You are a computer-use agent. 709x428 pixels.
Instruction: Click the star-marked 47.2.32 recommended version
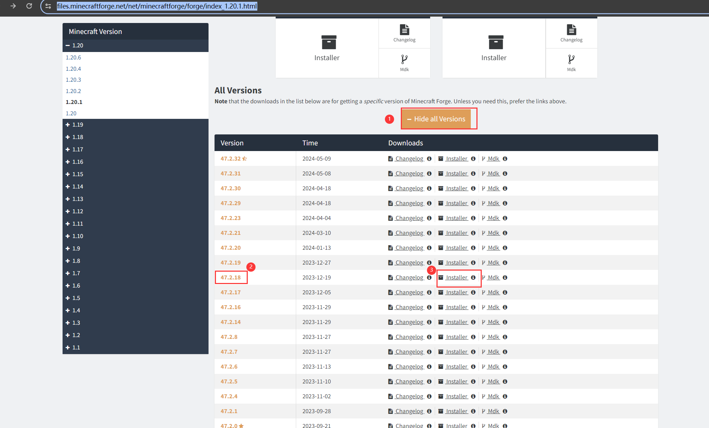(234, 159)
